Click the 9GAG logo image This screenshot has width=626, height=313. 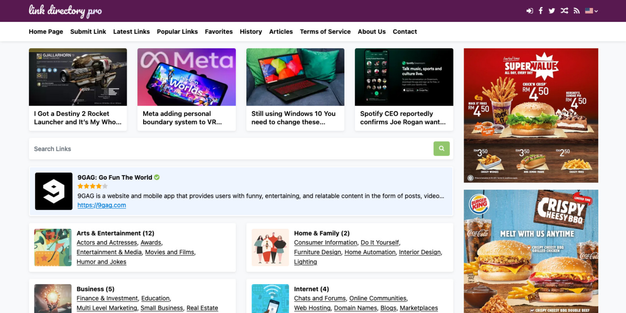point(54,191)
